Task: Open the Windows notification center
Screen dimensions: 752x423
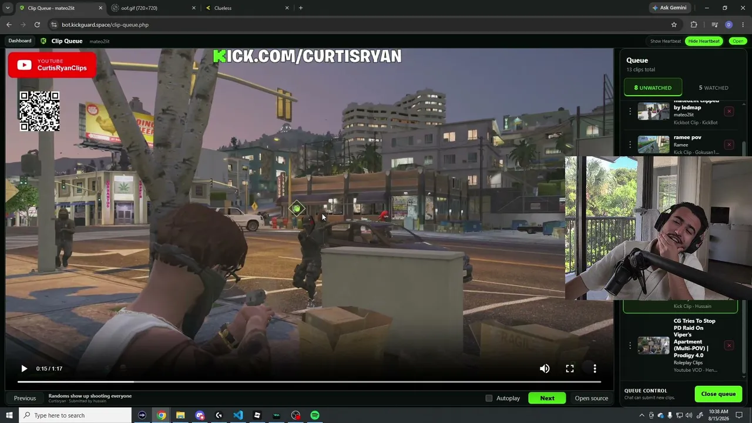Action: (x=739, y=415)
